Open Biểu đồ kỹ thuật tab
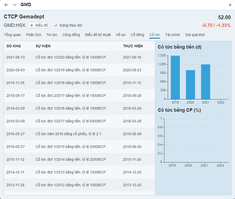The height and width of the screenshot is (199, 235). pos(98,35)
